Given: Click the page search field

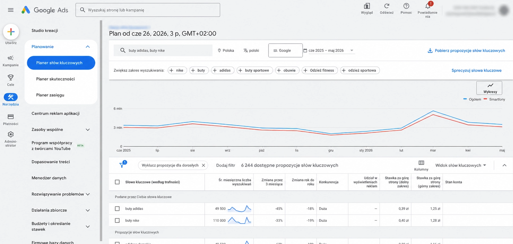Looking at the screenshot, I should click(x=148, y=10).
